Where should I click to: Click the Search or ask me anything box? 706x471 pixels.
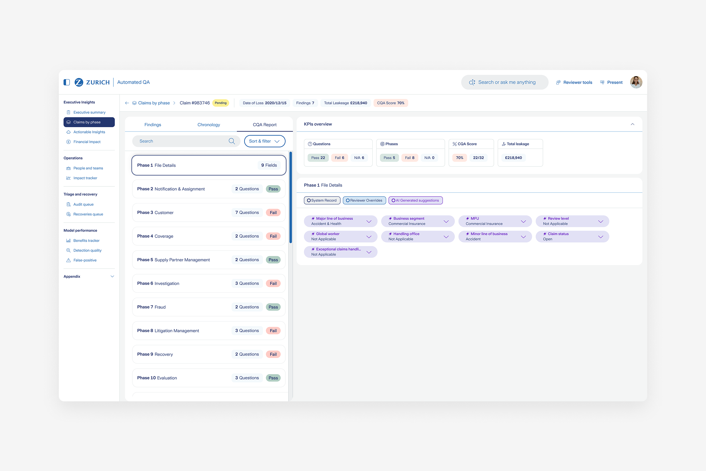coord(505,82)
